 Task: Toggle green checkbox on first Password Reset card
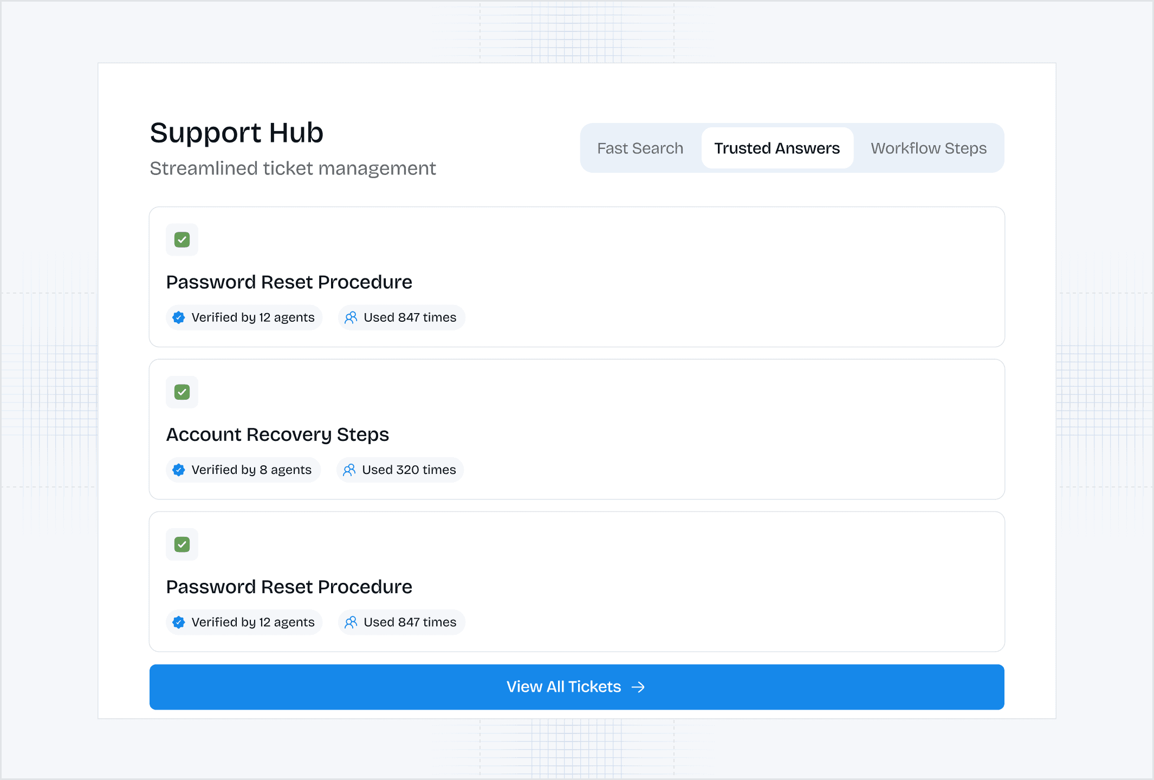[x=182, y=239]
